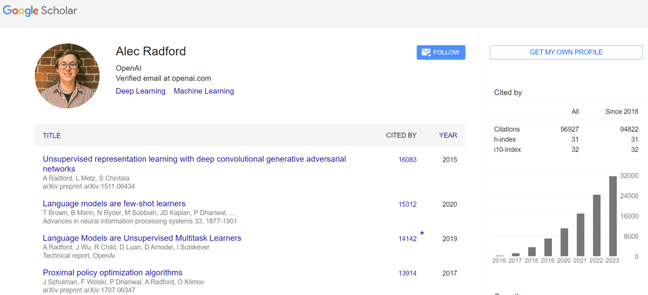Click the asterisk next to 14142 citations
Viewport: 648px width, 295px height.
422,234
